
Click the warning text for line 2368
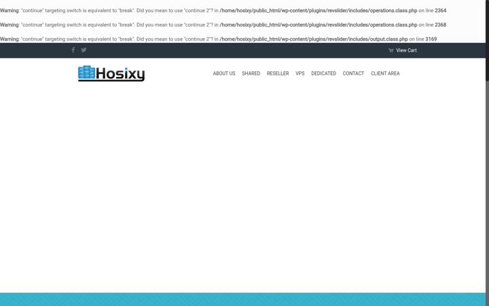click(x=223, y=24)
